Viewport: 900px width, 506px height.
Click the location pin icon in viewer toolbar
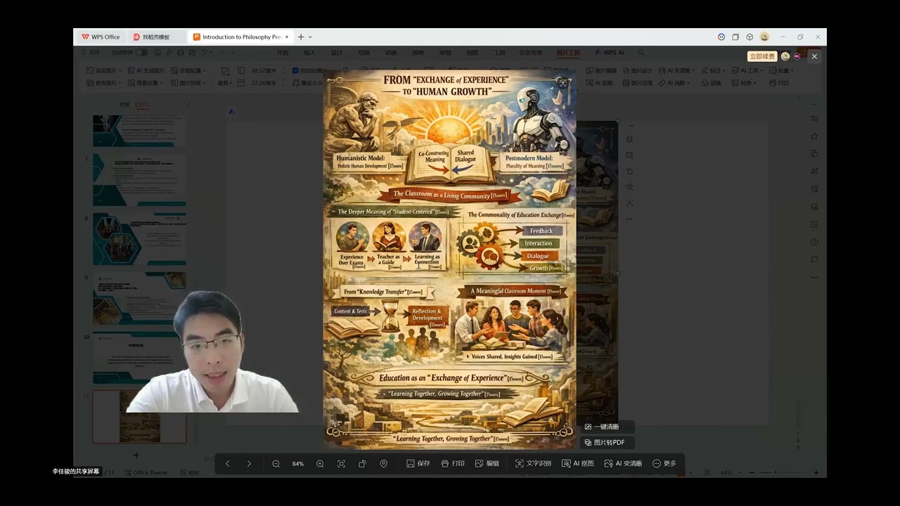[x=384, y=464]
